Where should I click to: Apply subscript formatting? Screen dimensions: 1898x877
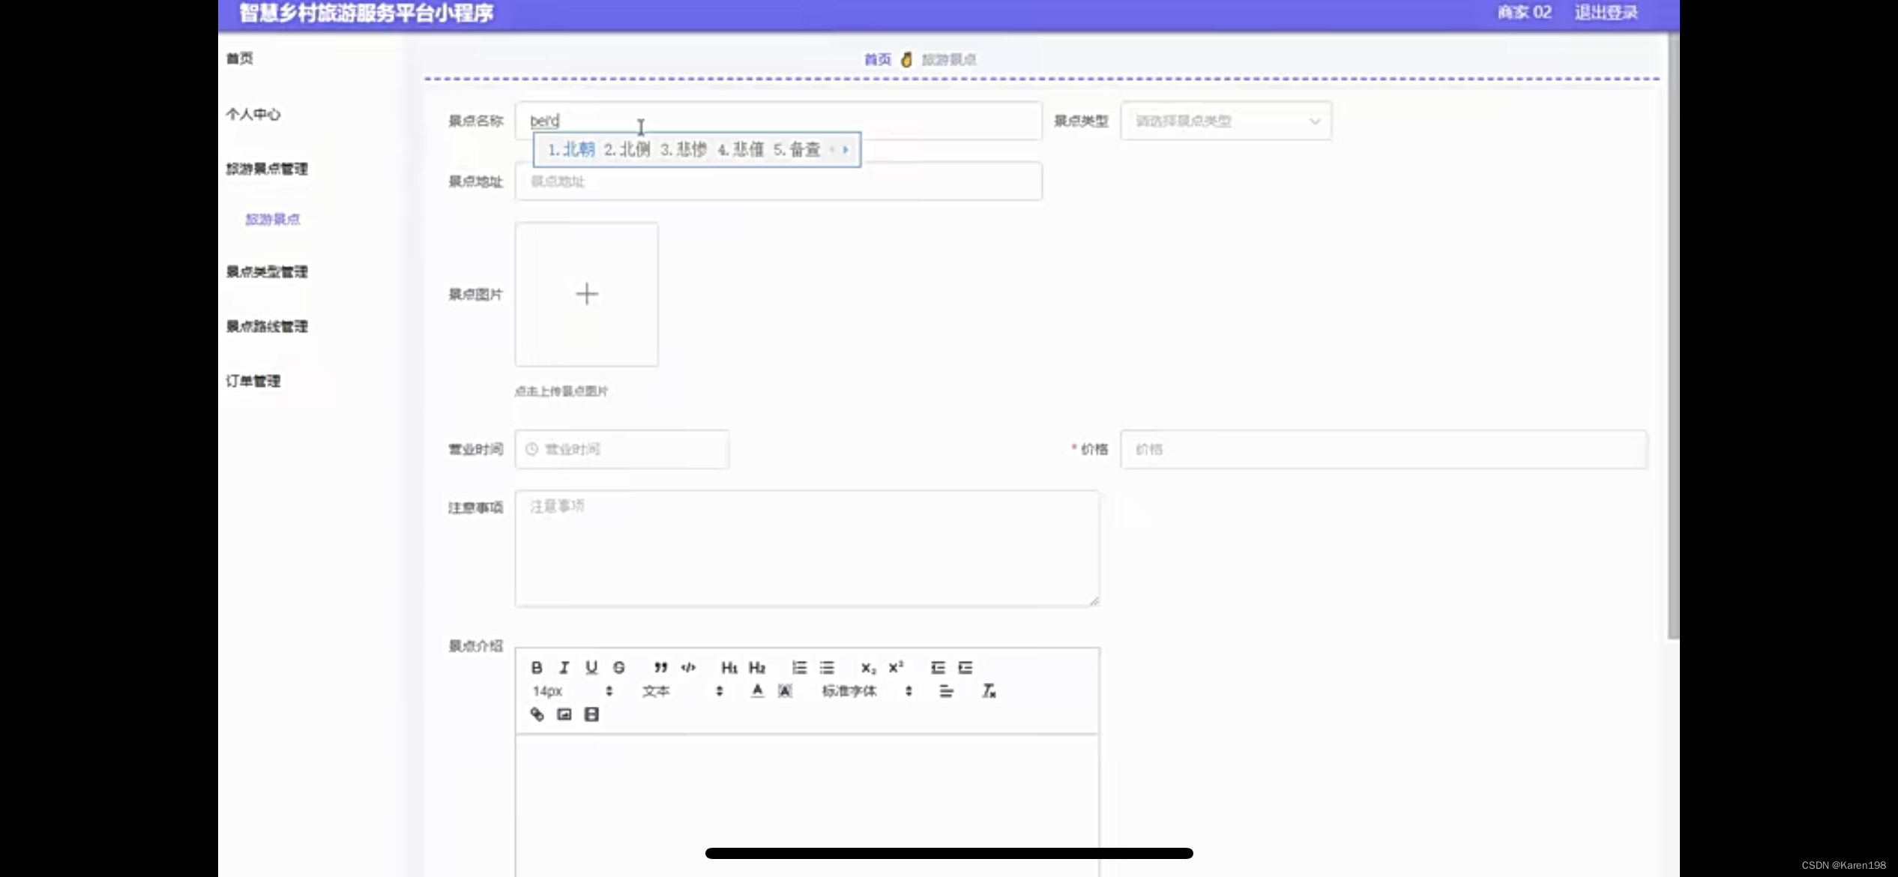coord(868,667)
